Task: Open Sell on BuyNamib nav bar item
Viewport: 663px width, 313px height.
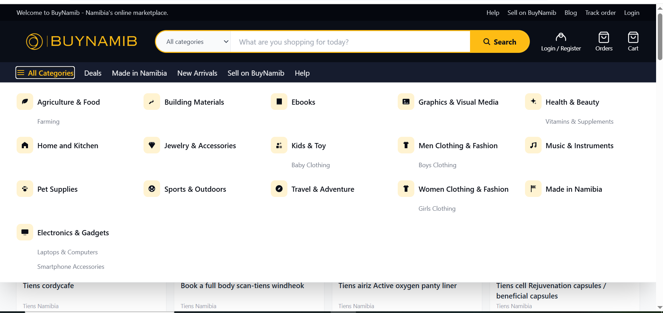Action: point(256,73)
